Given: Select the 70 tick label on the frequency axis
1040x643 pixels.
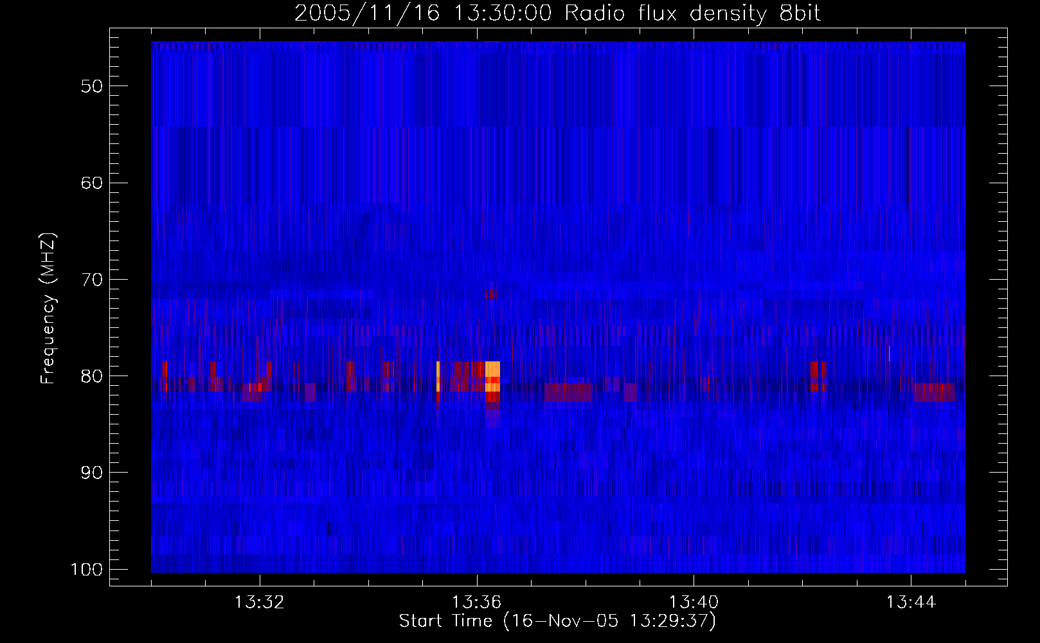Looking at the screenshot, I should pyautogui.click(x=92, y=280).
